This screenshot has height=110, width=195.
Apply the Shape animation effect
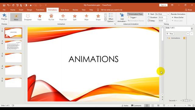98,17
